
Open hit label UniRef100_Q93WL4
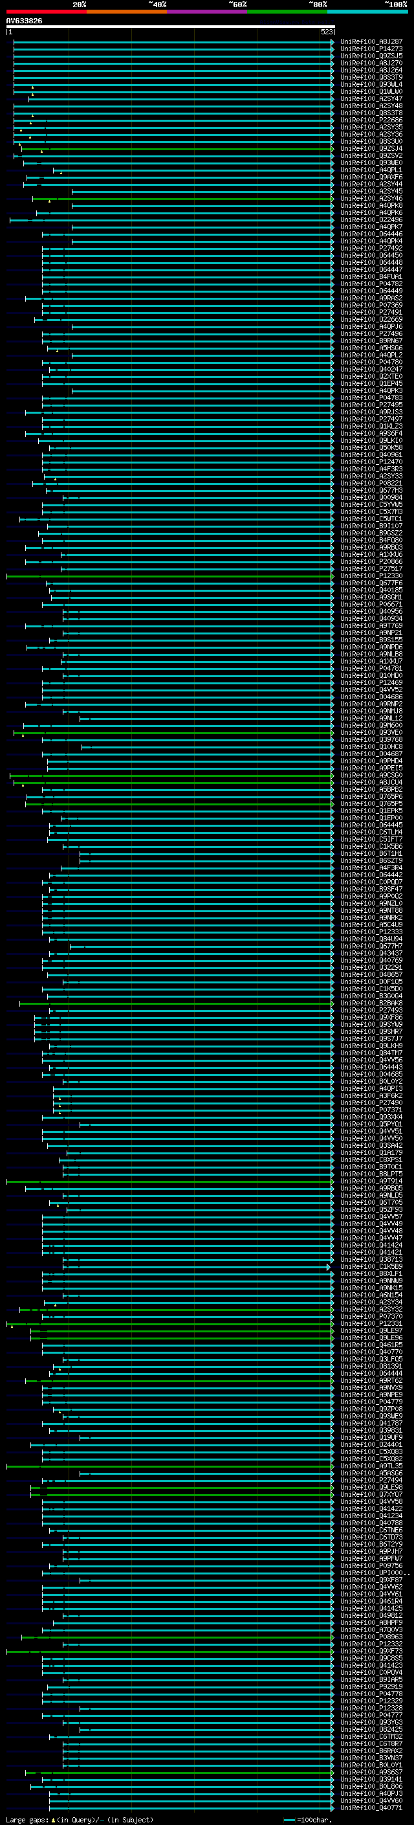click(x=371, y=84)
